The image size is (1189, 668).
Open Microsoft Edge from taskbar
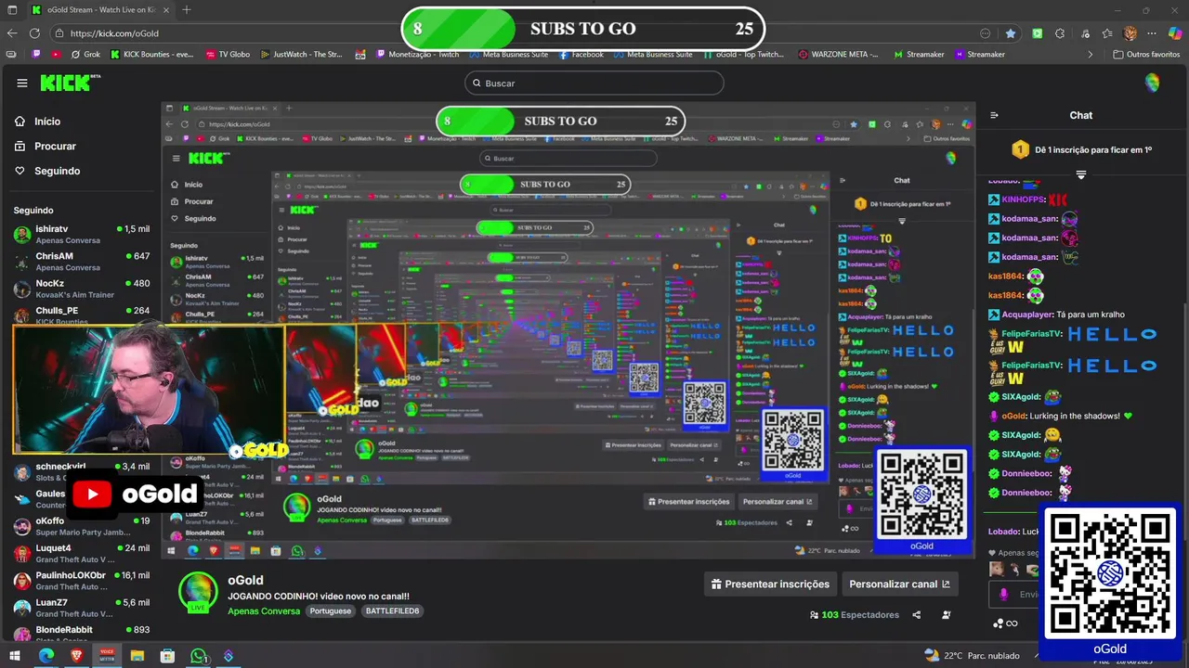coord(46,656)
